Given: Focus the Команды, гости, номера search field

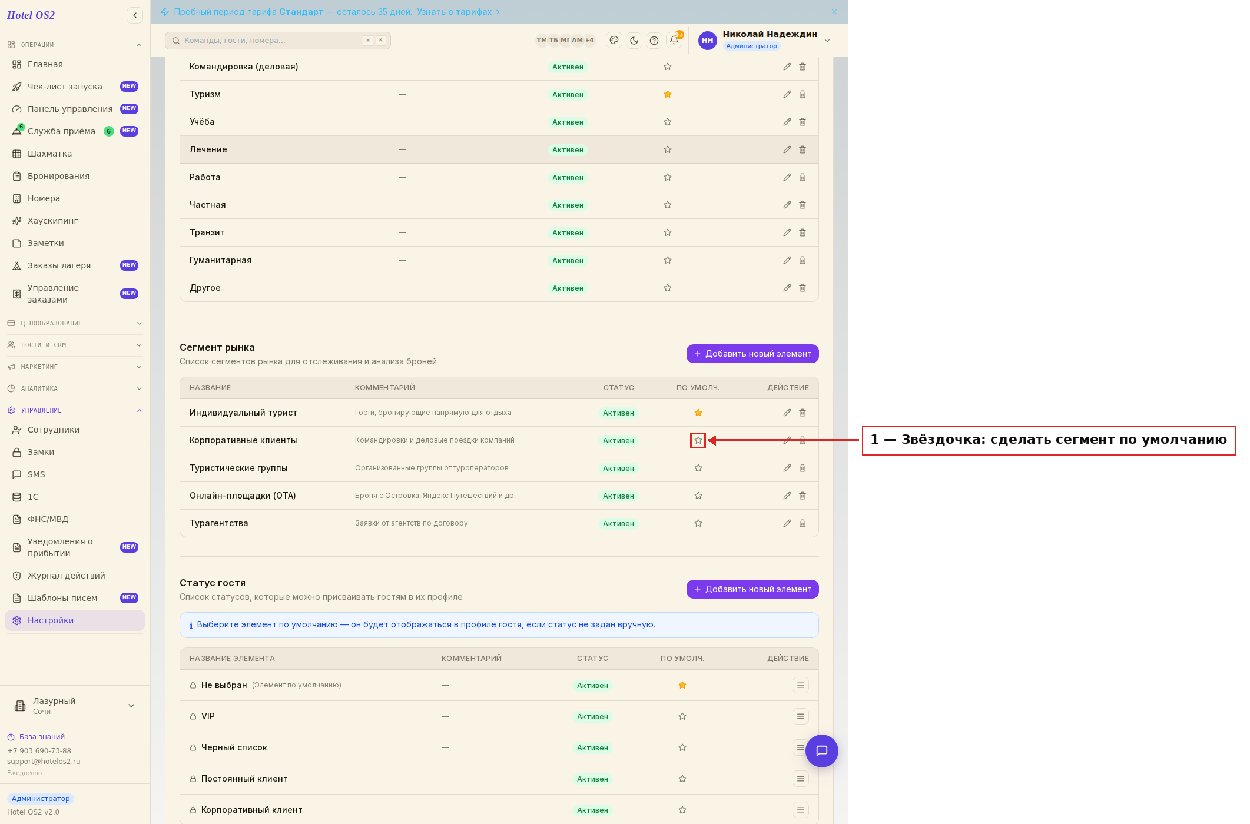Looking at the screenshot, I should 278,41.
